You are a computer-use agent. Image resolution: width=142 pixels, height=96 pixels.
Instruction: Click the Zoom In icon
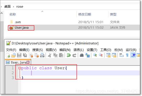[95, 55]
